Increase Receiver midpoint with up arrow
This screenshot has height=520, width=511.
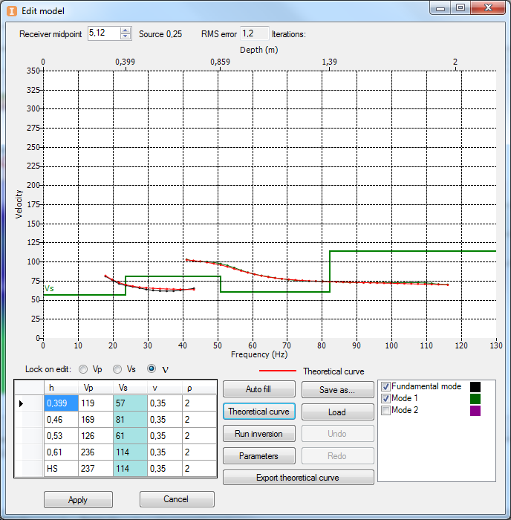pyautogui.click(x=125, y=30)
